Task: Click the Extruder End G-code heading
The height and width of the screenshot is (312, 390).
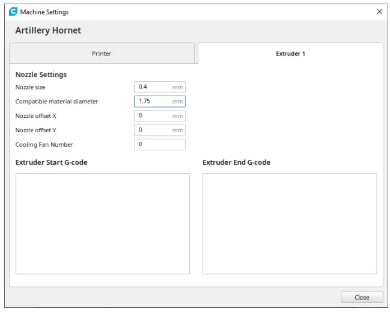Action: pyautogui.click(x=237, y=162)
